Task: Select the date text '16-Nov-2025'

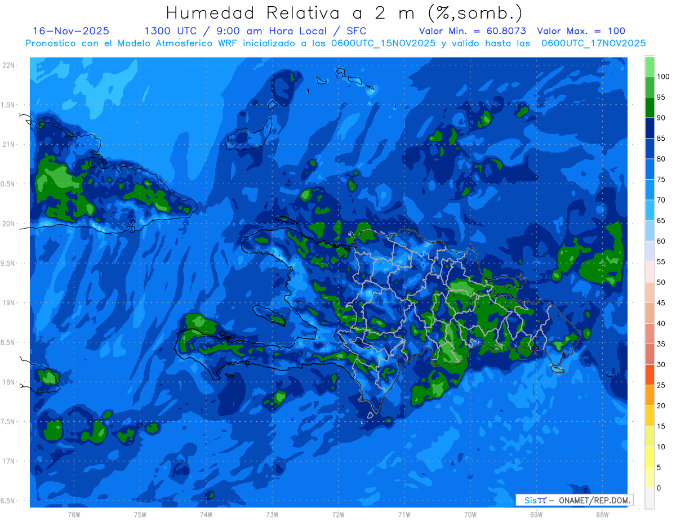Action: coord(71,31)
